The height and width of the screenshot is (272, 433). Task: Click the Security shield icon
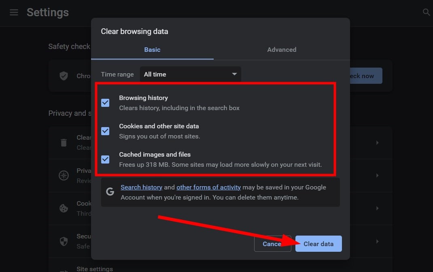[64, 241]
